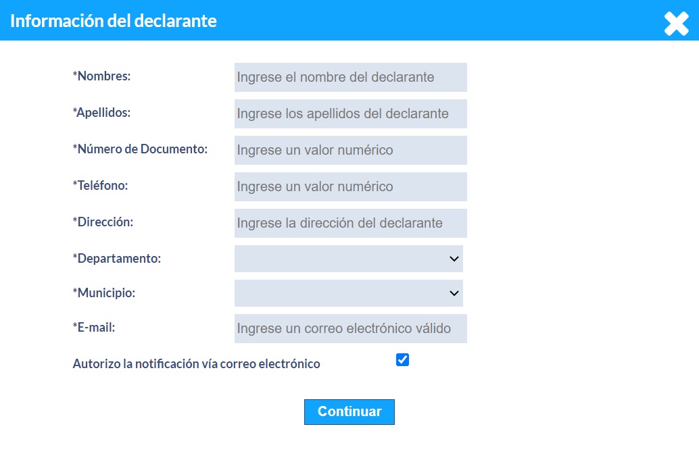Expand the Municipio selection chevron
The height and width of the screenshot is (458, 699).
click(x=454, y=293)
